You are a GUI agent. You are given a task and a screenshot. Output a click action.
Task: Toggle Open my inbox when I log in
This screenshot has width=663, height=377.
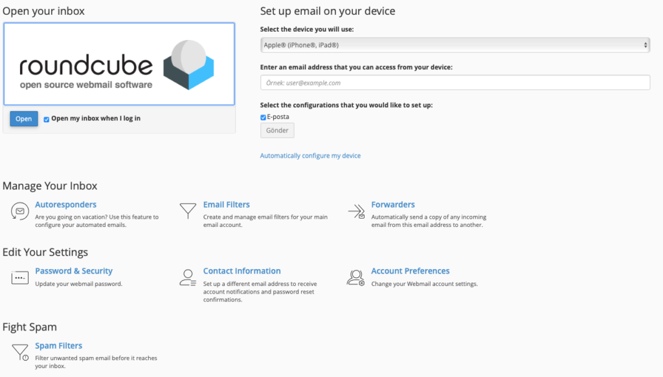click(47, 120)
